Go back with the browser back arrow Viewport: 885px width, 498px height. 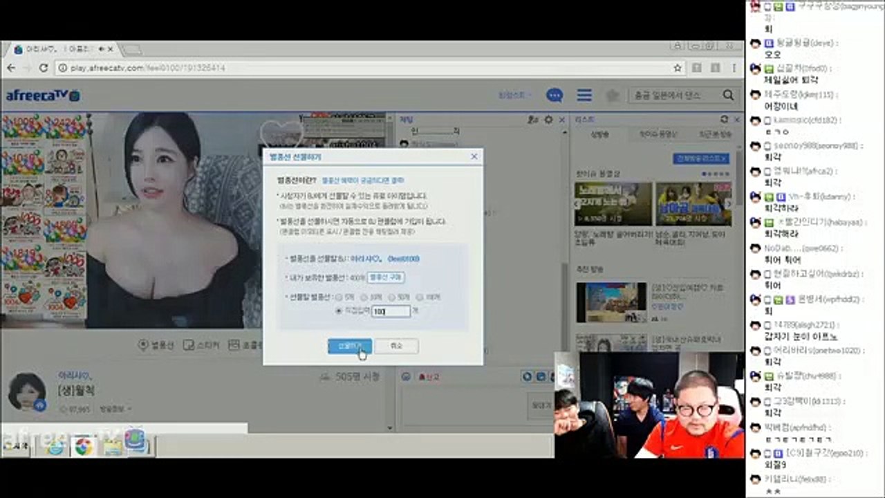tap(11, 68)
